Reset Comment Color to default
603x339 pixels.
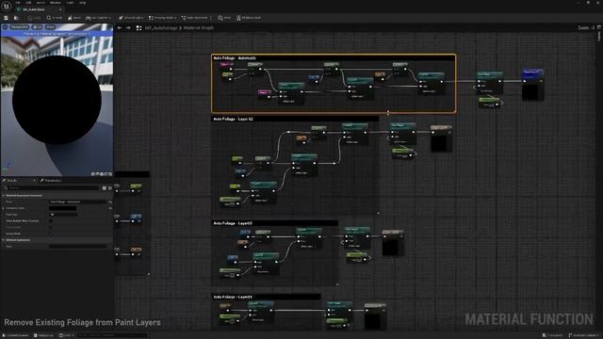[110, 208]
